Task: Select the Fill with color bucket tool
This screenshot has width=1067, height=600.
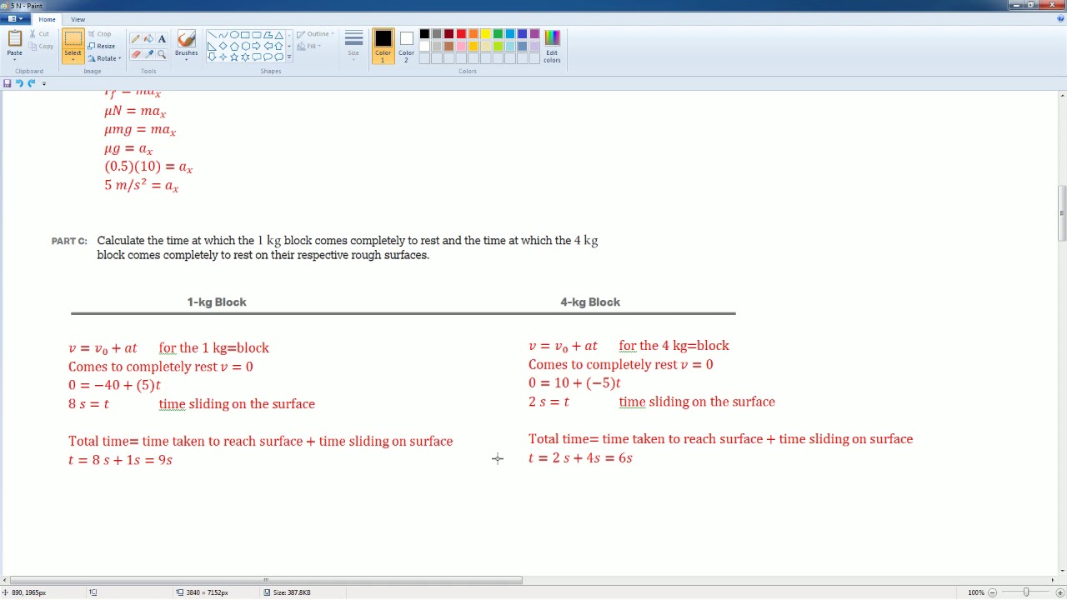Action: tap(148, 38)
